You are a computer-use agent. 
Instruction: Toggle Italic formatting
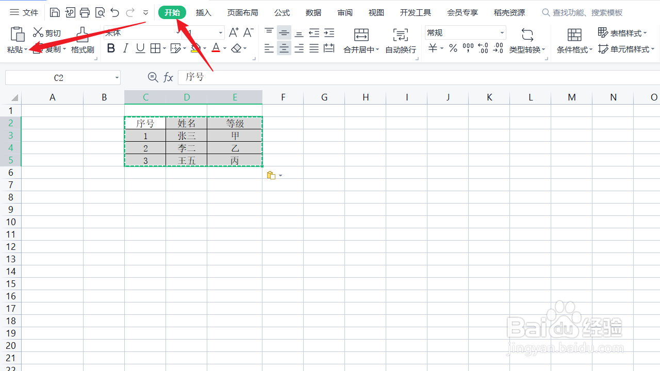click(125, 48)
